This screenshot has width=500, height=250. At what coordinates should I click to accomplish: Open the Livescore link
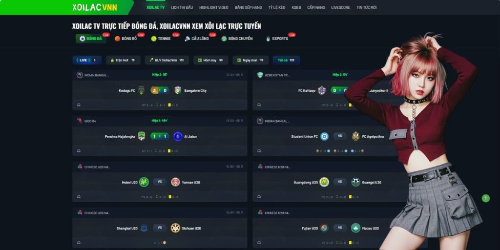340,7
